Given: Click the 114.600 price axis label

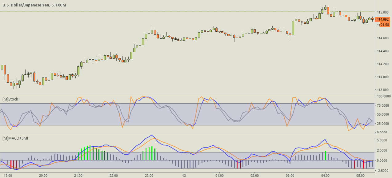Looking at the screenshot, I should [383, 38].
